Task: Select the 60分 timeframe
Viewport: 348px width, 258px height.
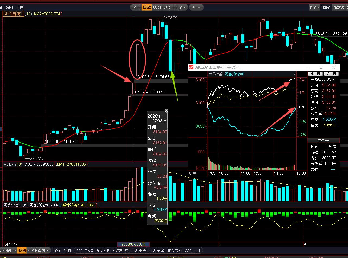Action: pyautogui.click(x=157, y=7)
